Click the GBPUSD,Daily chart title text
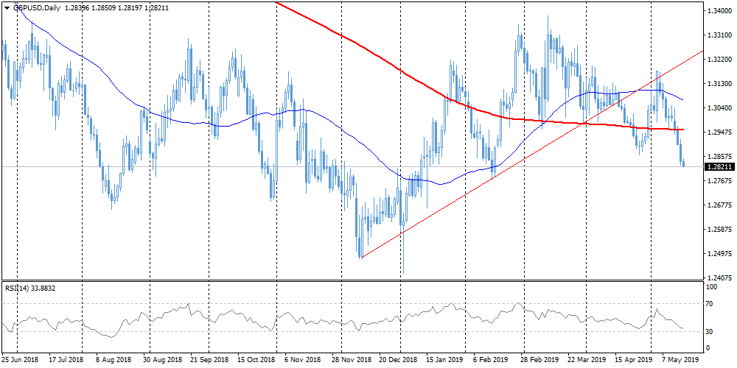This screenshot has height=368, width=737. (37, 8)
